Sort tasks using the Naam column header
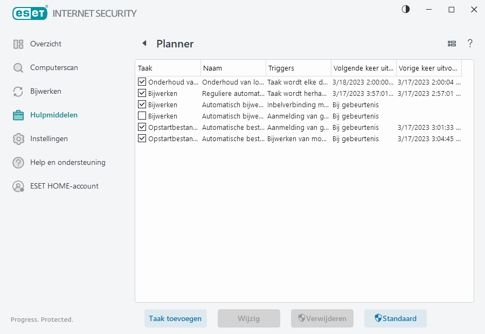Image resolution: width=485 pixels, height=334 pixels. point(233,68)
